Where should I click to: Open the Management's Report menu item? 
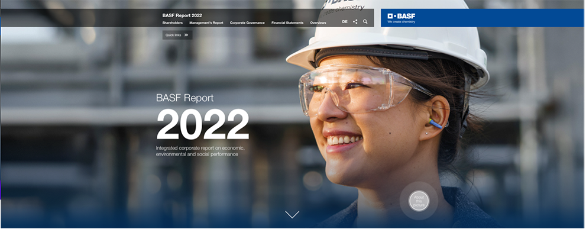coord(206,23)
